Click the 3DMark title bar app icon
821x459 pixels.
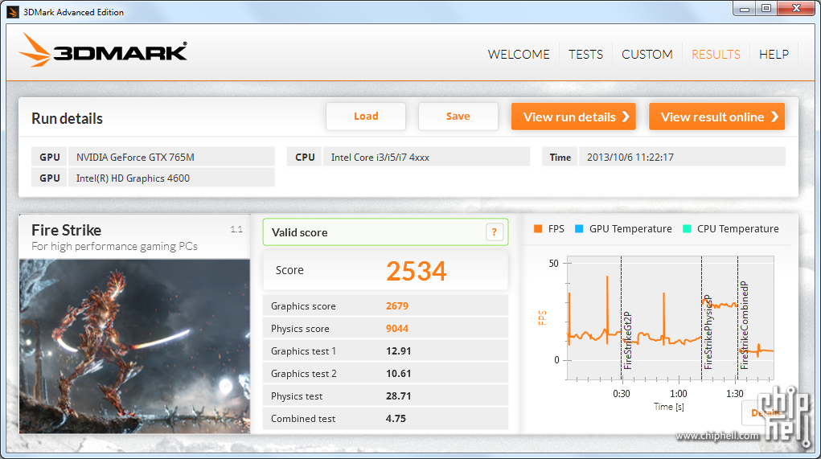point(13,11)
